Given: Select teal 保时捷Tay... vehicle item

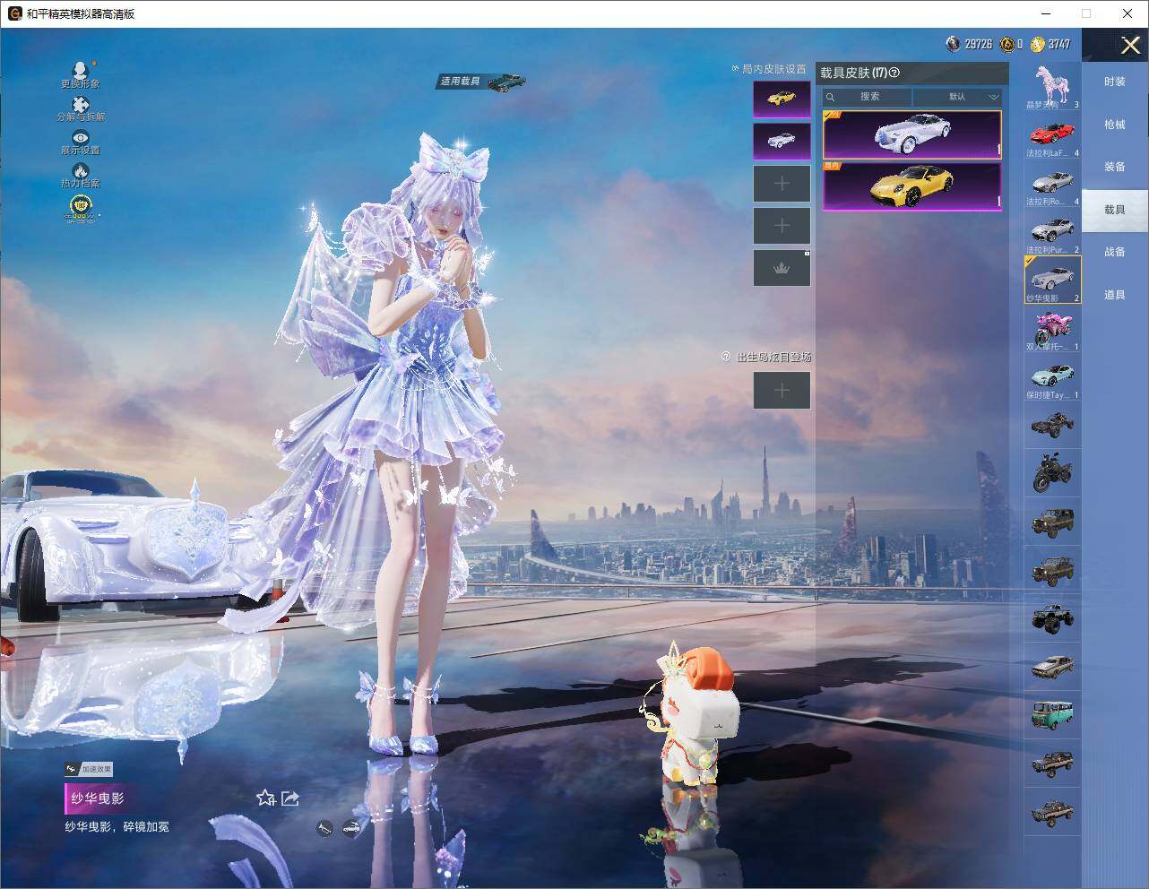Looking at the screenshot, I should coord(1052,377).
